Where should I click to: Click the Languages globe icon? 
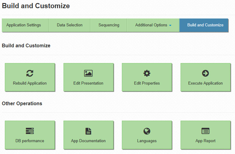pyautogui.click(x=147, y=131)
